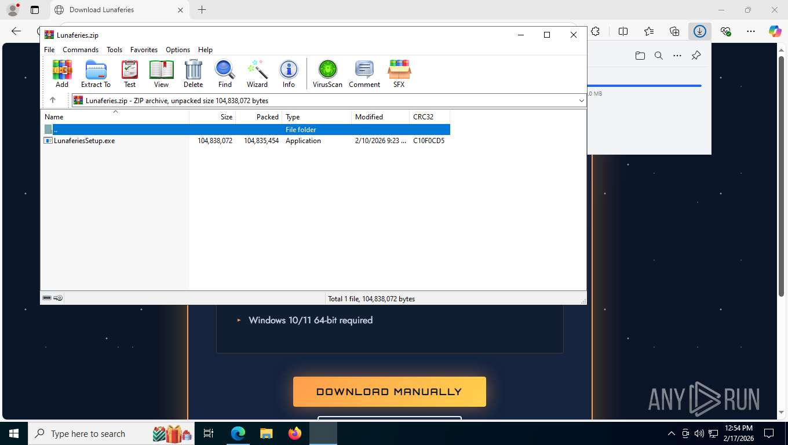This screenshot has height=445, width=788.
Task: Open the Find tool
Action: point(225,74)
